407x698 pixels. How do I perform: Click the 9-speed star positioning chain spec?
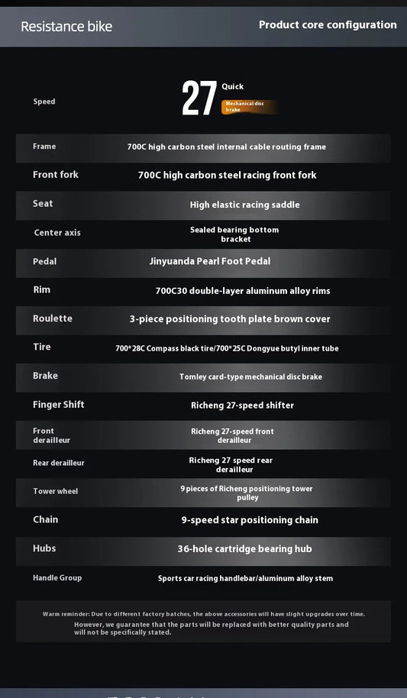250,520
